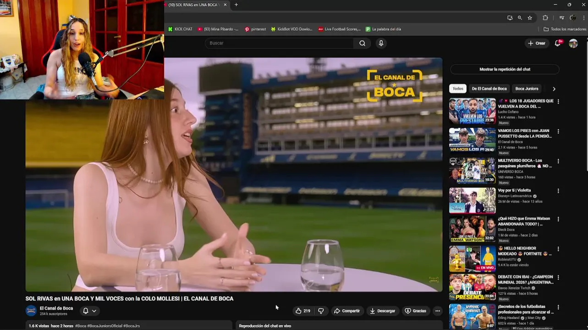The width and height of the screenshot is (588, 330).
Task: Click the install app icon in address bar
Action: click(510, 17)
